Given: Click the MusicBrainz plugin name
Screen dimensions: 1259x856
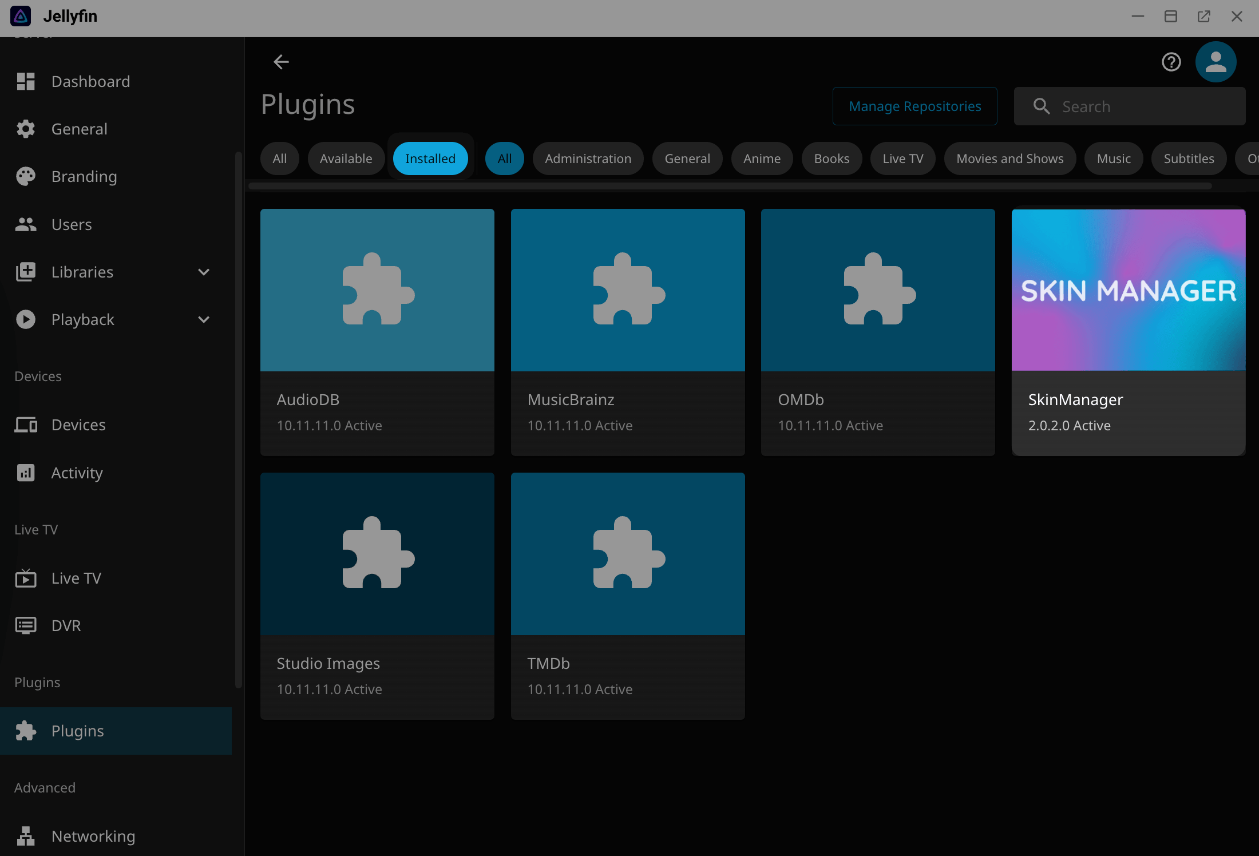Looking at the screenshot, I should point(571,399).
